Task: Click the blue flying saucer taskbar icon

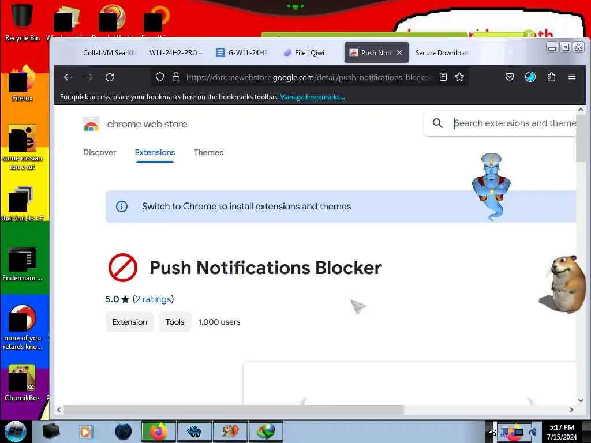Action: [x=194, y=431]
